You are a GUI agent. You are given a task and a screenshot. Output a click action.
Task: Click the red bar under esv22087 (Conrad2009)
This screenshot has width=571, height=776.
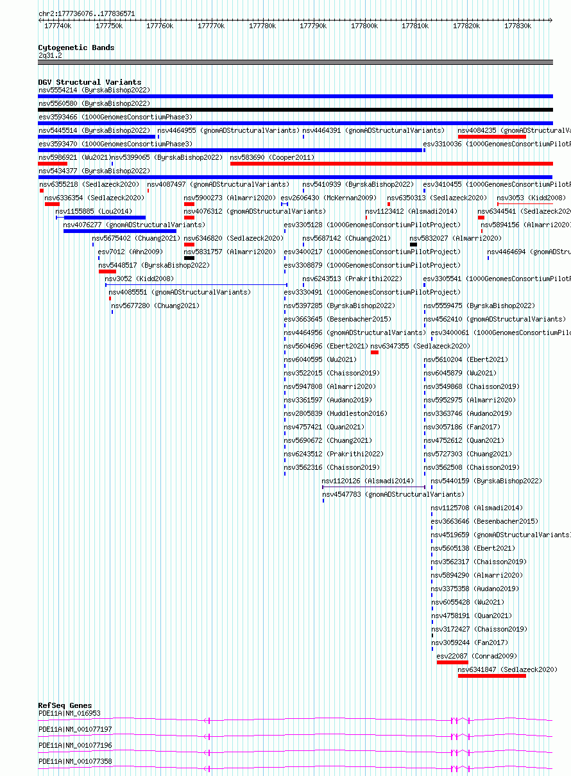[452, 662]
